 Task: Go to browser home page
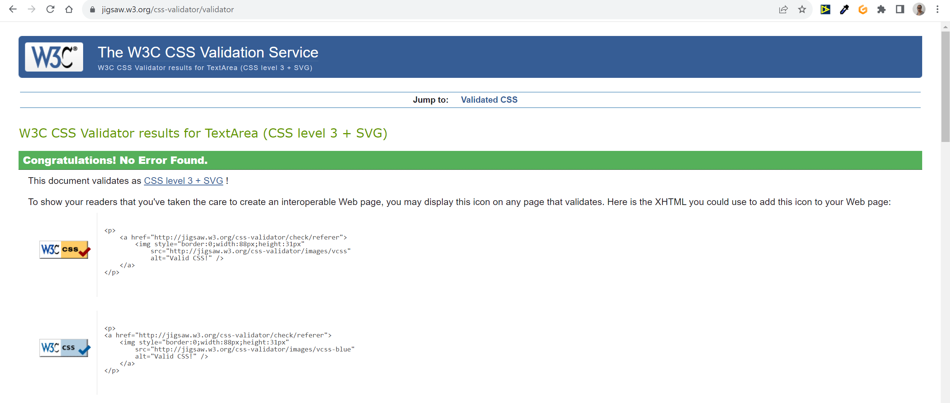point(69,9)
